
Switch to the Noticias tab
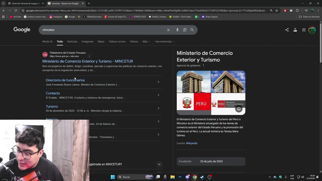(x=72, y=41)
